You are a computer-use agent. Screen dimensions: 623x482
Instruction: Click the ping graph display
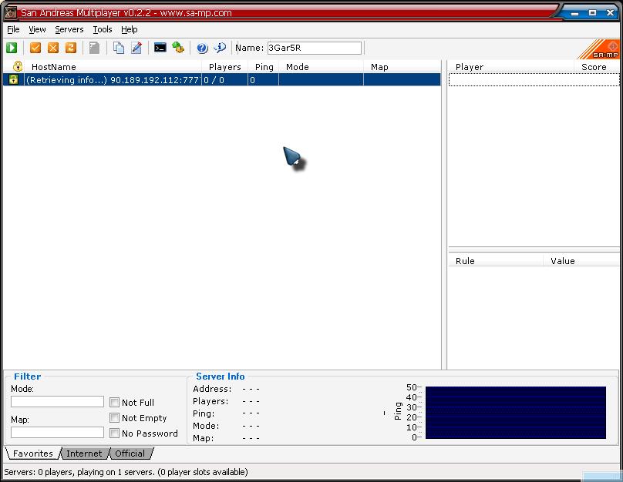point(515,413)
